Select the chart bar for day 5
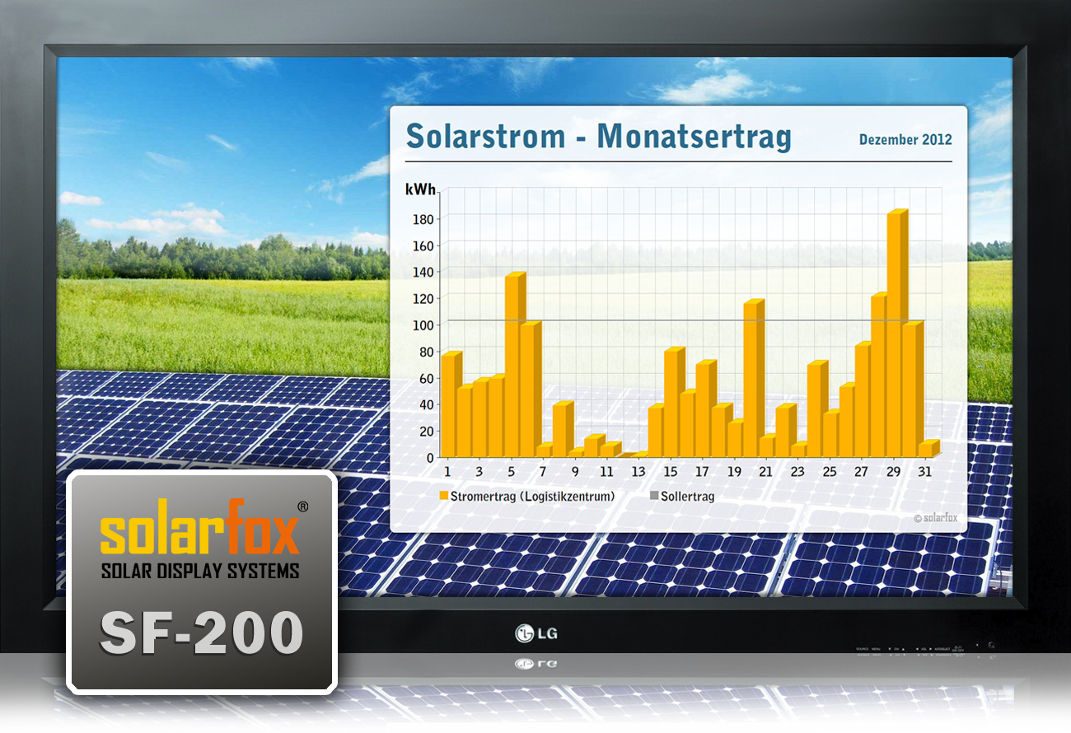This screenshot has height=733, width=1071. click(x=515, y=365)
